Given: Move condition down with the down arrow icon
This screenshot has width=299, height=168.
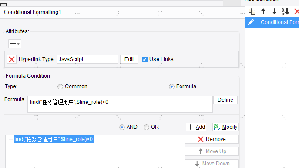Looking at the screenshot, I should coord(274,11).
